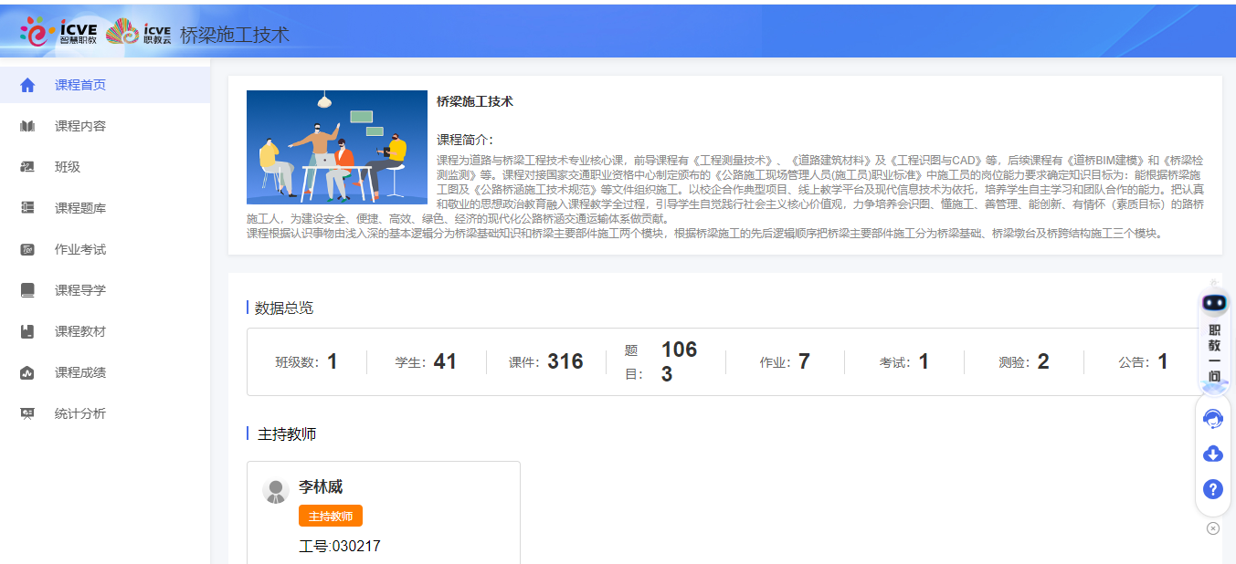Click the 课程题库 list icon

click(27, 208)
